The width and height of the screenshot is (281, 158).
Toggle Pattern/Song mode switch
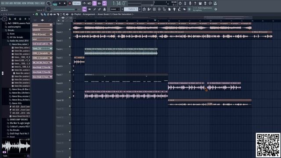[55, 3]
